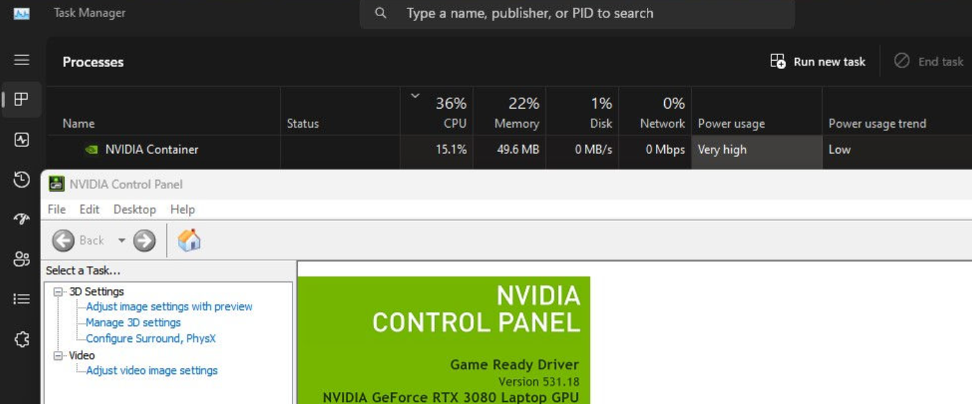972x404 pixels.
Task: Click the Processes page heading
Action: [x=93, y=62]
